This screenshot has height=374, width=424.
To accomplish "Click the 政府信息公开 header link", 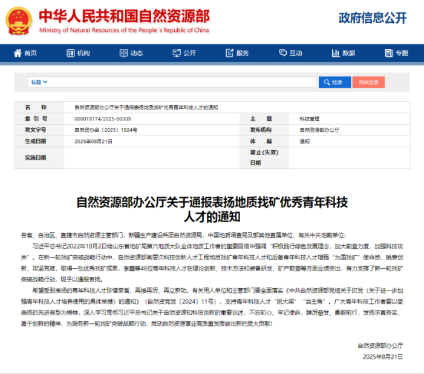I will coord(372,18).
